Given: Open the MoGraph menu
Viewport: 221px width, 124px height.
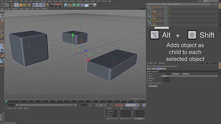Looking at the screenshot, I should coord(72,1).
